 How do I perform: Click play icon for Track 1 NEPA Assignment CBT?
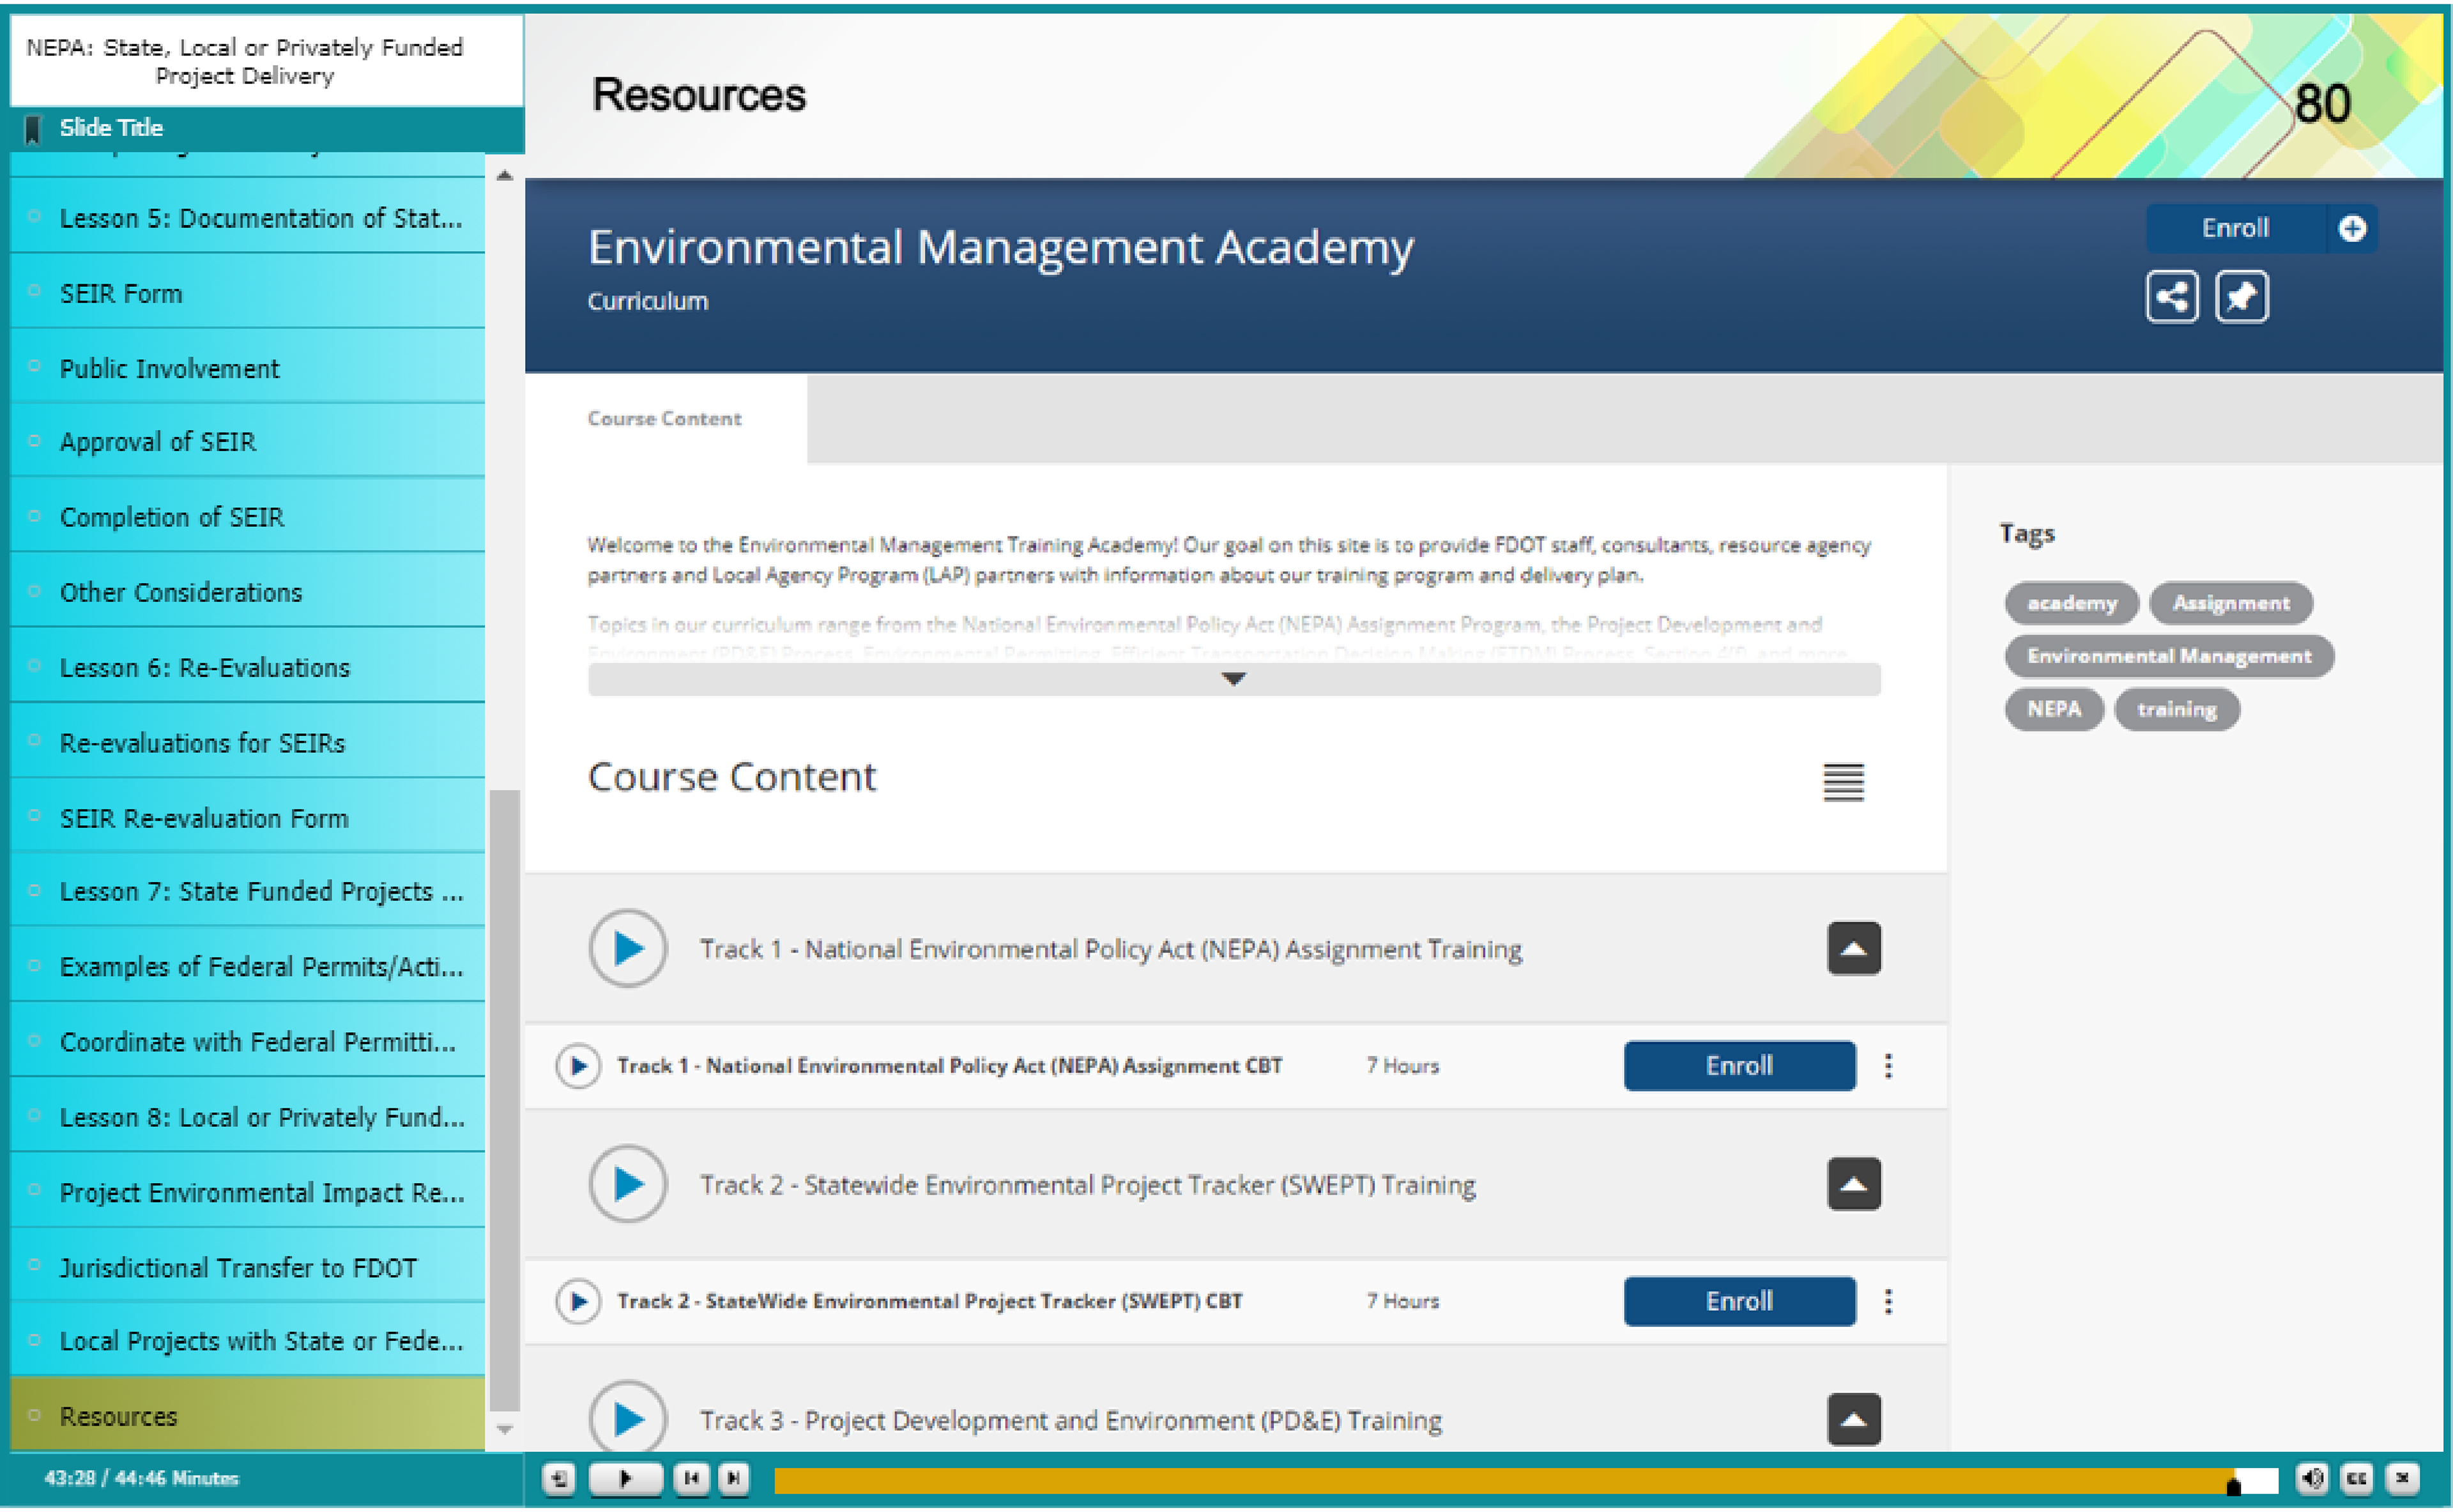[x=578, y=1066]
